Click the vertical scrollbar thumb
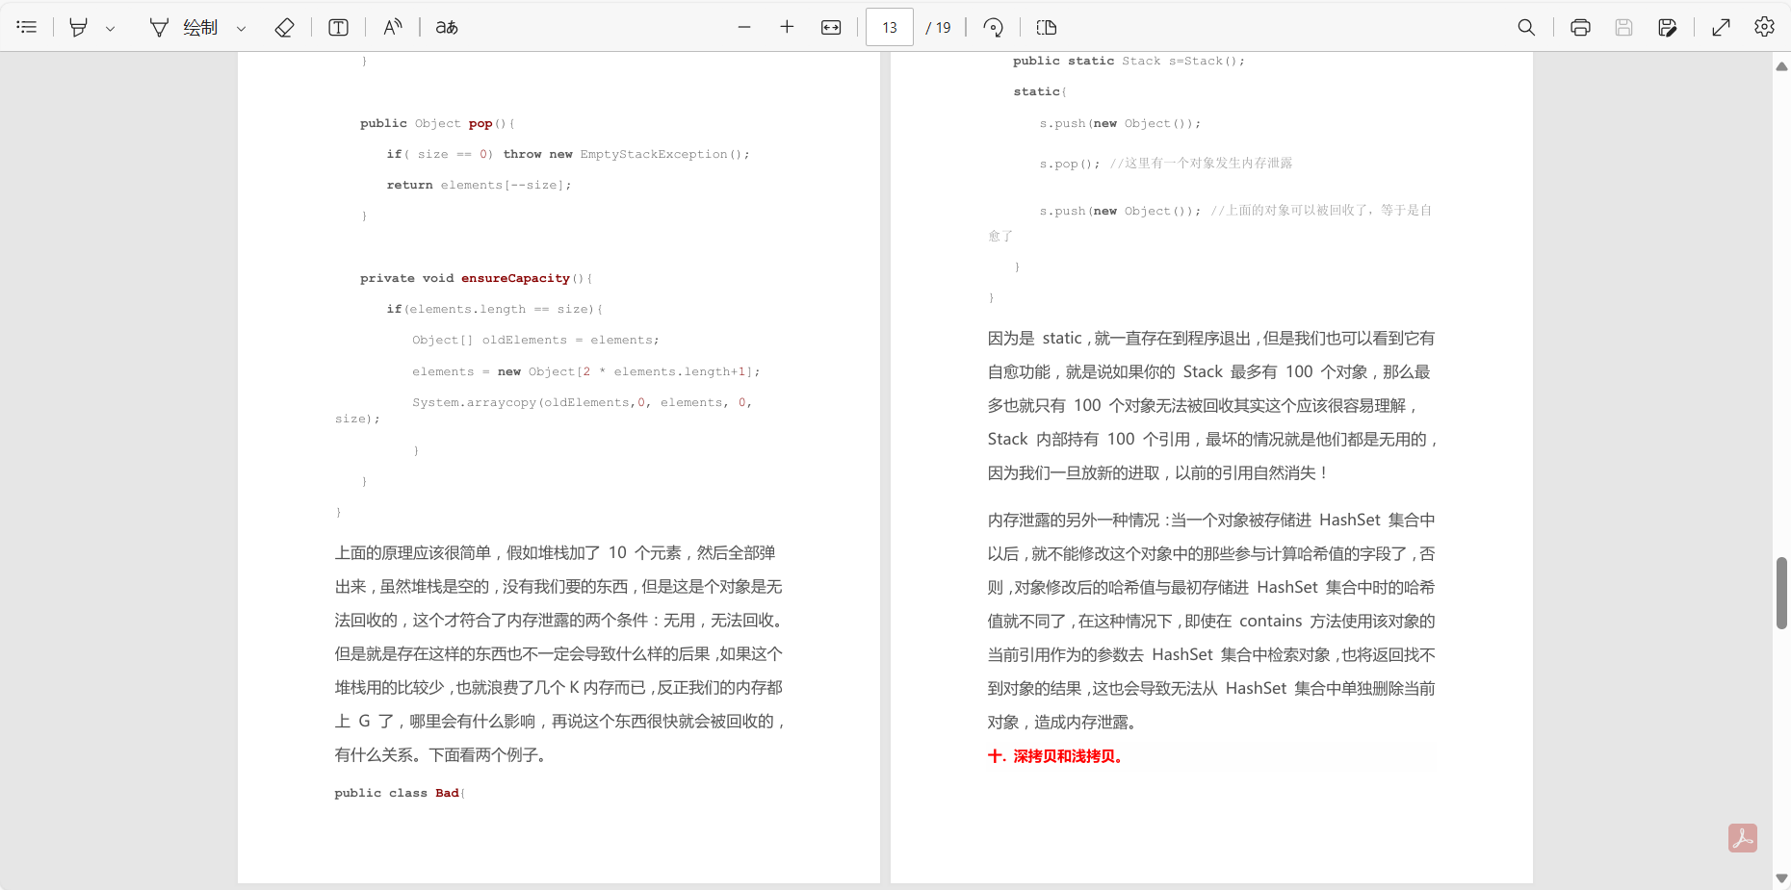 tap(1781, 593)
